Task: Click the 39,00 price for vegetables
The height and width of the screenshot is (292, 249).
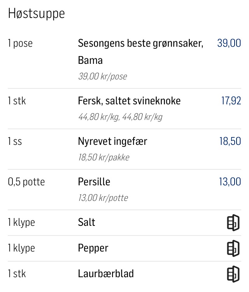Action: click(229, 43)
